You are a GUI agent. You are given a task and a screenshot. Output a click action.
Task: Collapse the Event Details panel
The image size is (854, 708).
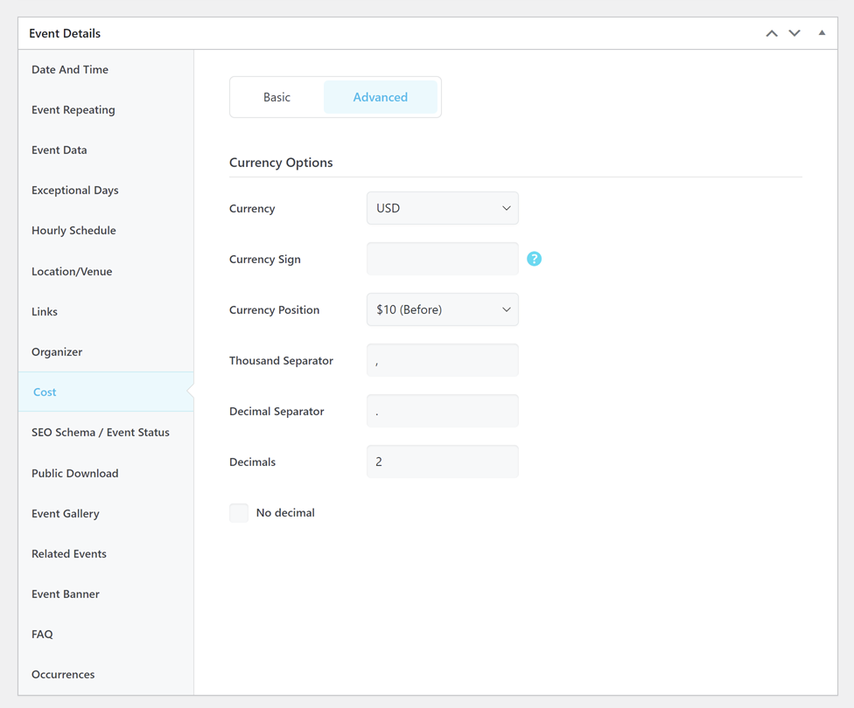[822, 33]
